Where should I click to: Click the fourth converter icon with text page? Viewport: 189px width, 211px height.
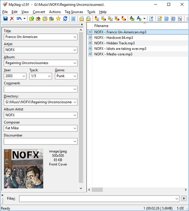[117, 19]
